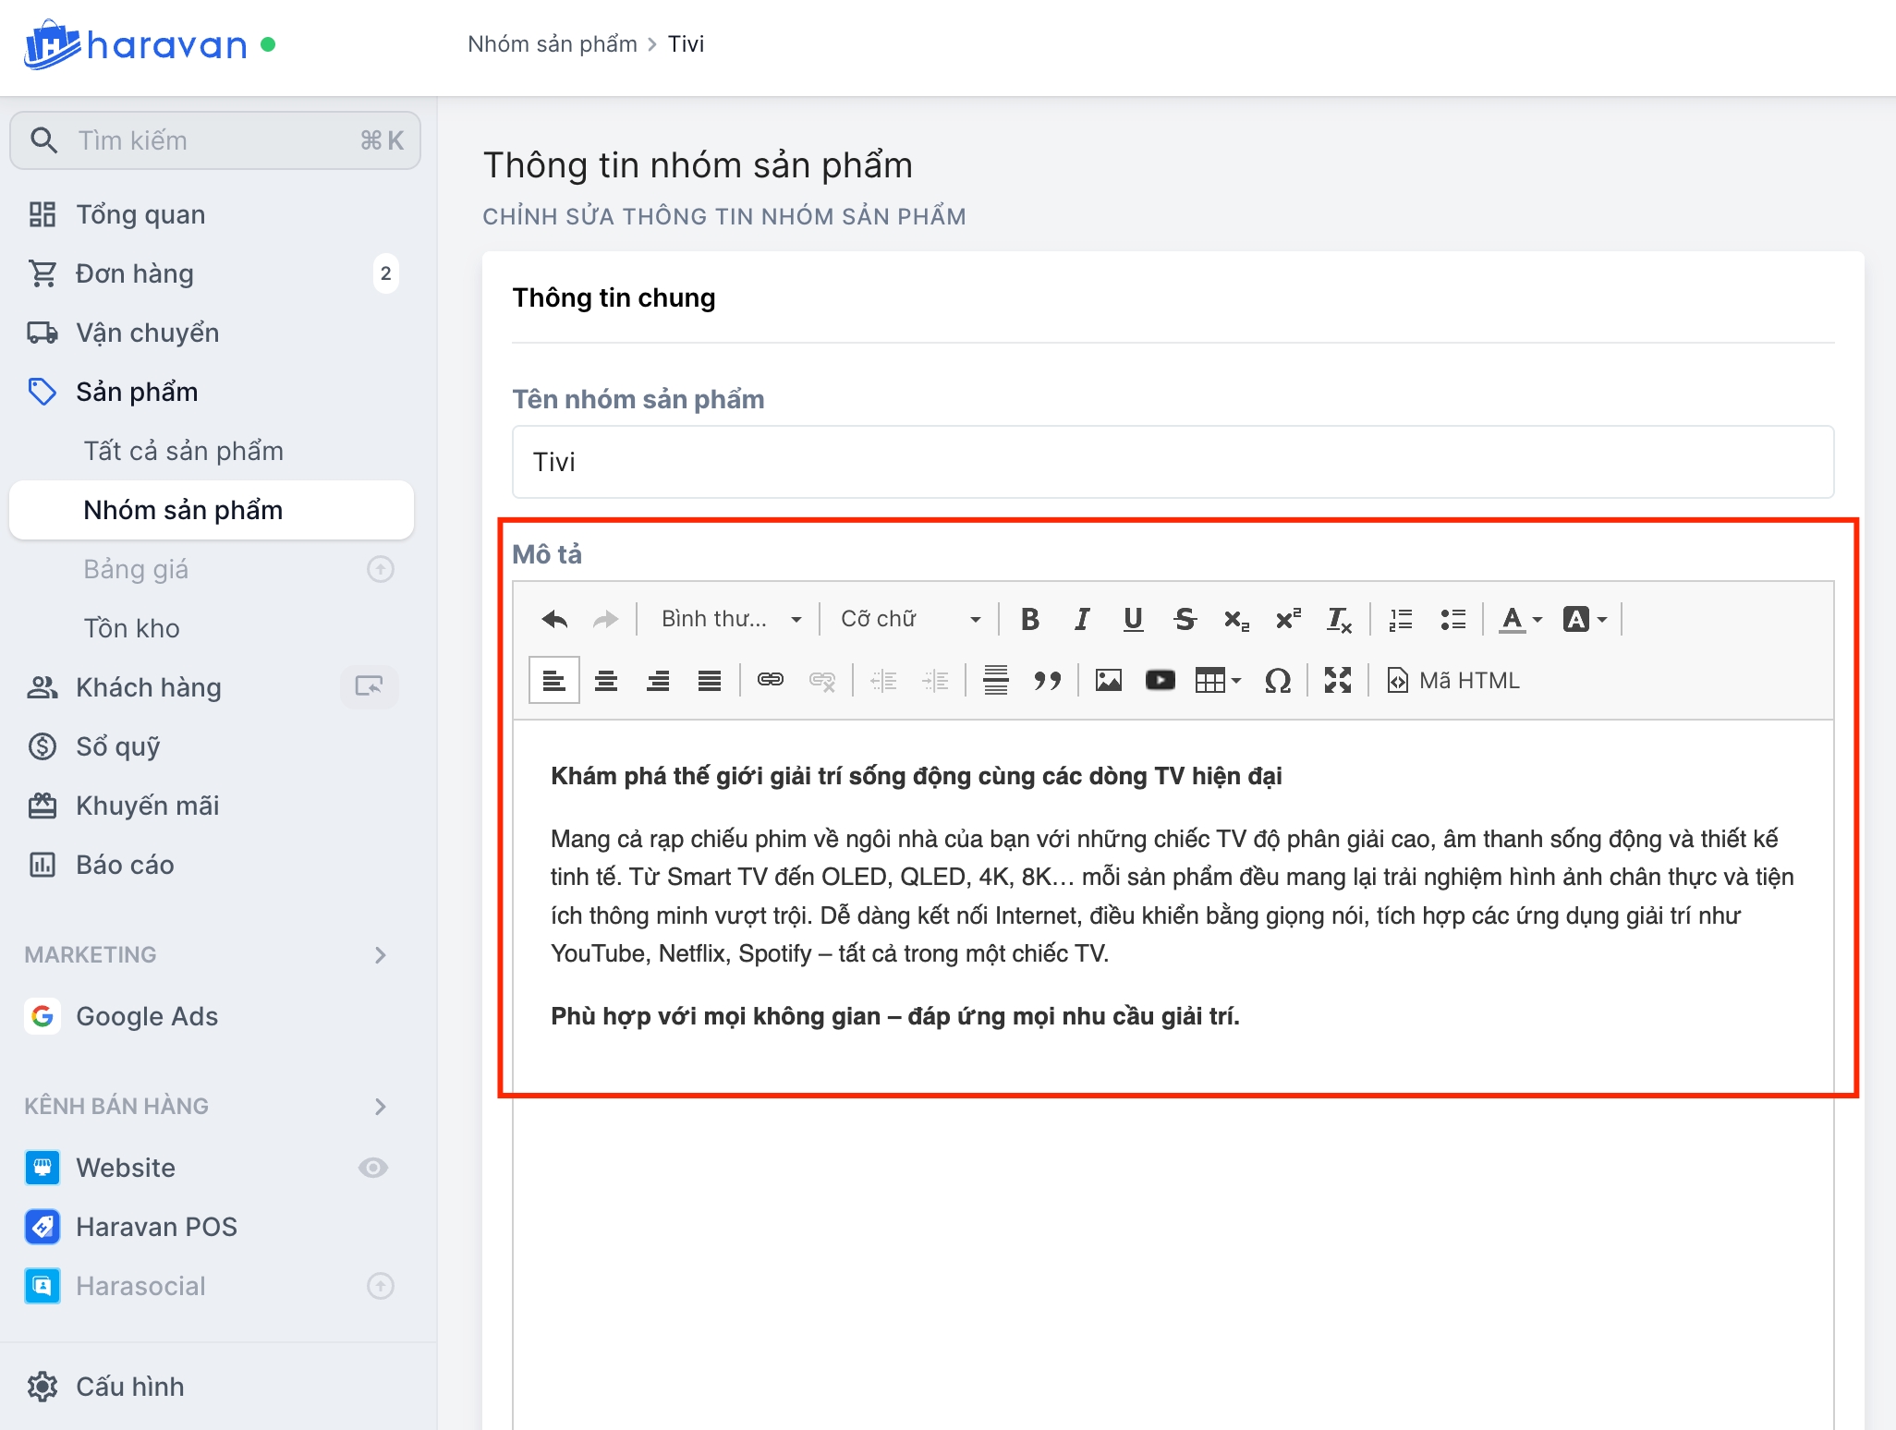Image resolution: width=1896 pixels, height=1430 pixels.
Task: Toggle the Website visibility eye icon
Action: (372, 1168)
